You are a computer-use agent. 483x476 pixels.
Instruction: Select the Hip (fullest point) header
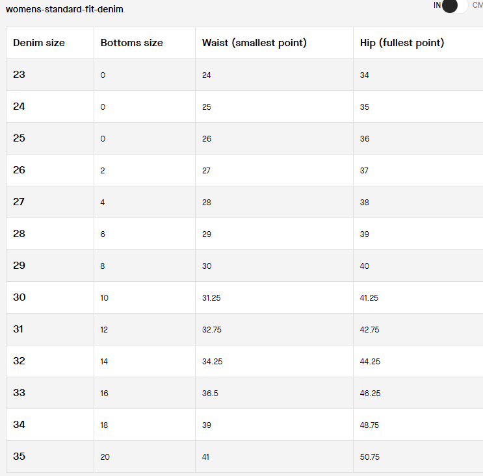[402, 43]
